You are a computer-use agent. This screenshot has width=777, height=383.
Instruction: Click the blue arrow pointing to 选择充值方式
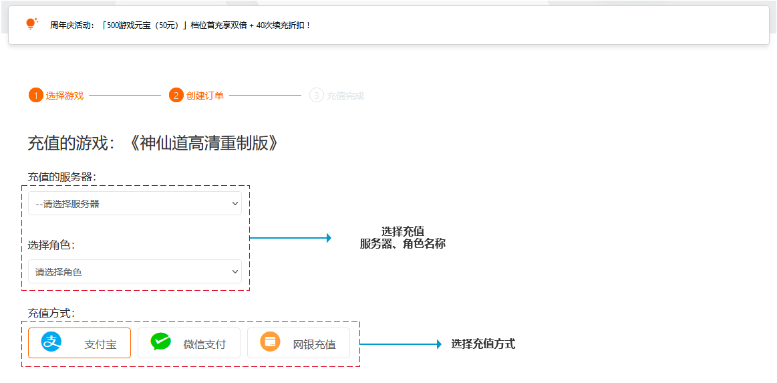click(x=401, y=344)
